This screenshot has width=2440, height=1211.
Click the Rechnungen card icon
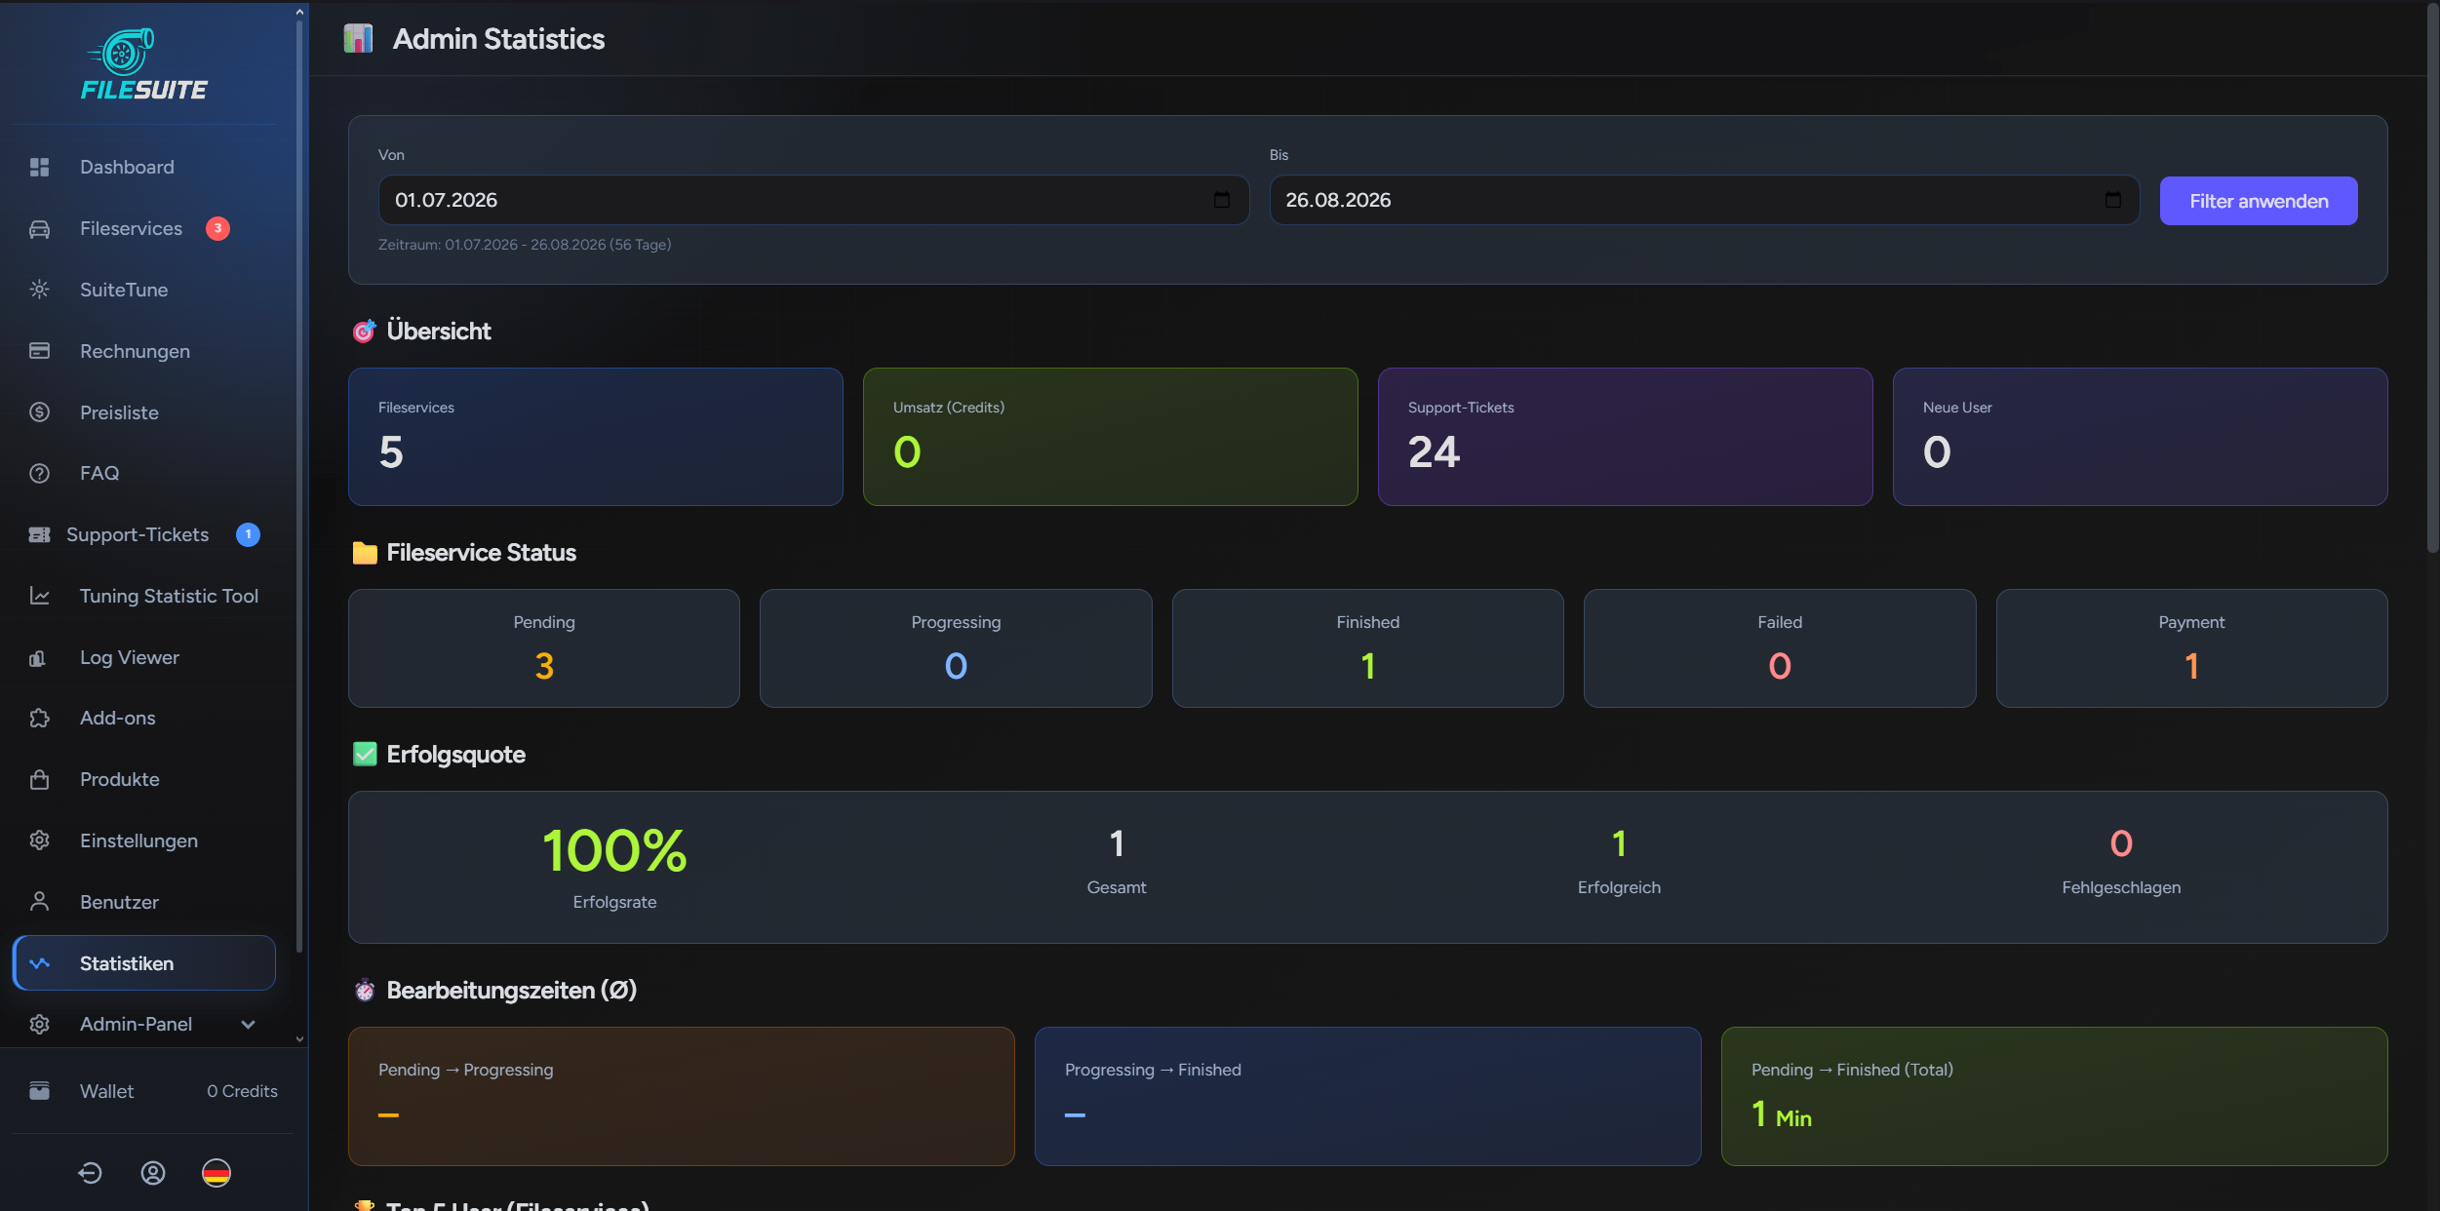coord(39,351)
